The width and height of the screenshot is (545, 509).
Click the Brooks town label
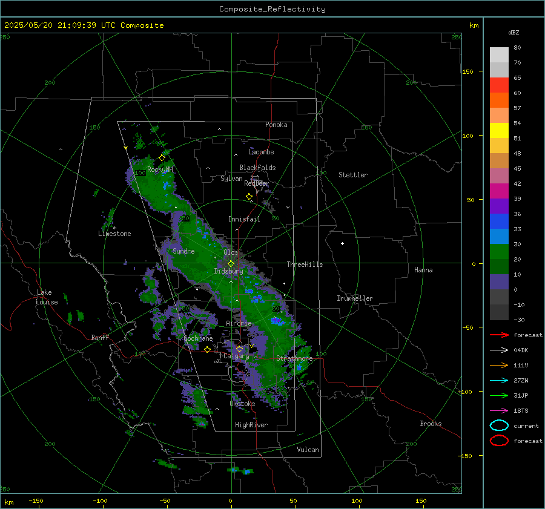pos(431,424)
